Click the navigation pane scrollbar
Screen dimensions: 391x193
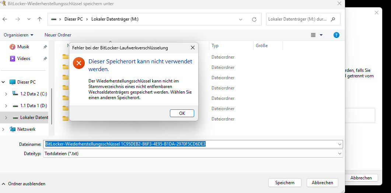pos(52,106)
